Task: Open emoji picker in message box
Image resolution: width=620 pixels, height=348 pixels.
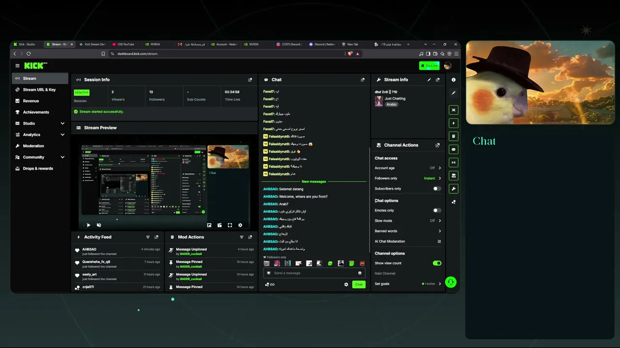Action: click(359, 273)
